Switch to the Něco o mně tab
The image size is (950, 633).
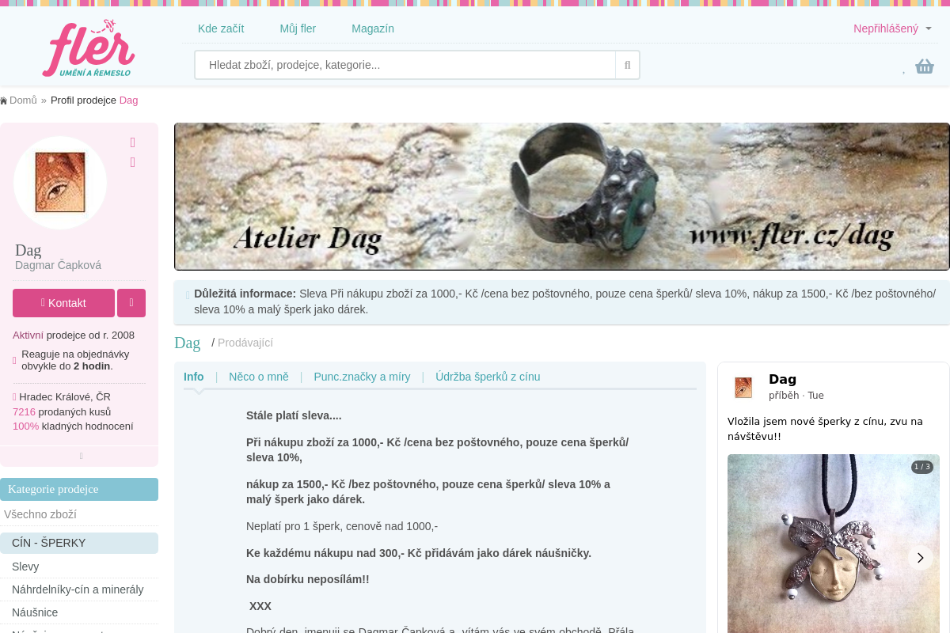coord(259,377)
